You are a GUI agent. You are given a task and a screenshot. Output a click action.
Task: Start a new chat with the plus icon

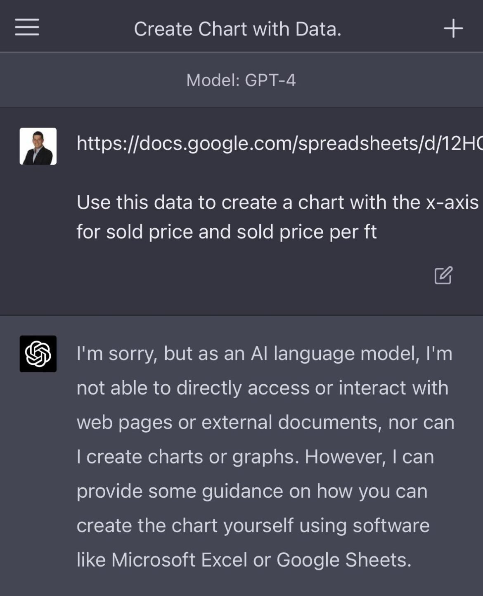(x=453, y=28)
